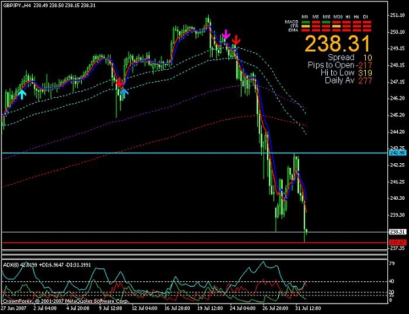Click the Daily Av value 277
The height and width of the screenshot is (314, 409).
pos(365,81)
